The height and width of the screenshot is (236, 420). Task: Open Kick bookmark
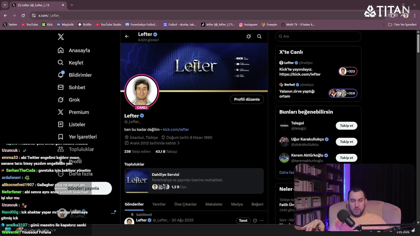point(47,25)
